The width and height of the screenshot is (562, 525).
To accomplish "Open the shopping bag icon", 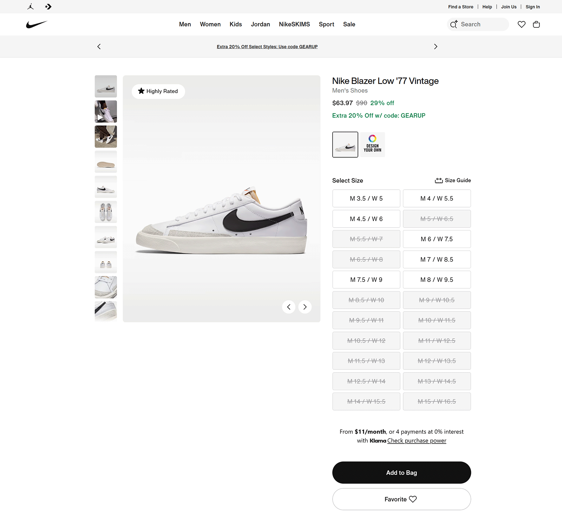I will pos(536,24).
